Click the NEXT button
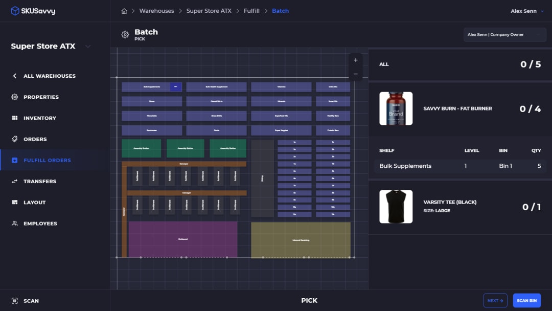 pyautogui.click(x=495, y=300)
